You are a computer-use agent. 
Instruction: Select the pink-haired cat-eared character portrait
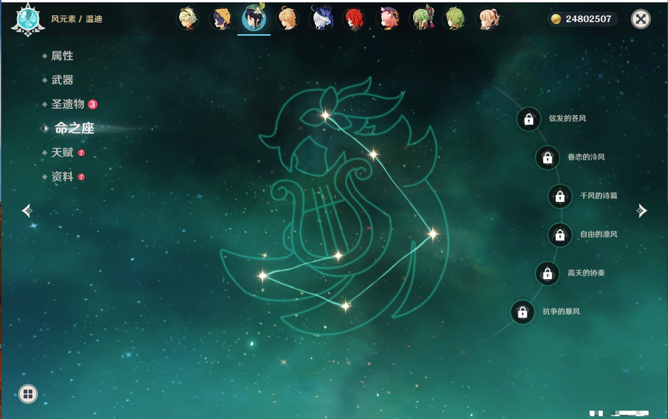(388, 19)
